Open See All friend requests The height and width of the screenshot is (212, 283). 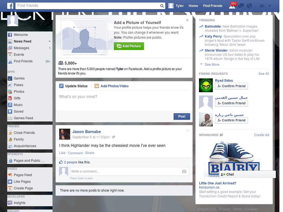(x=263, y=74)
